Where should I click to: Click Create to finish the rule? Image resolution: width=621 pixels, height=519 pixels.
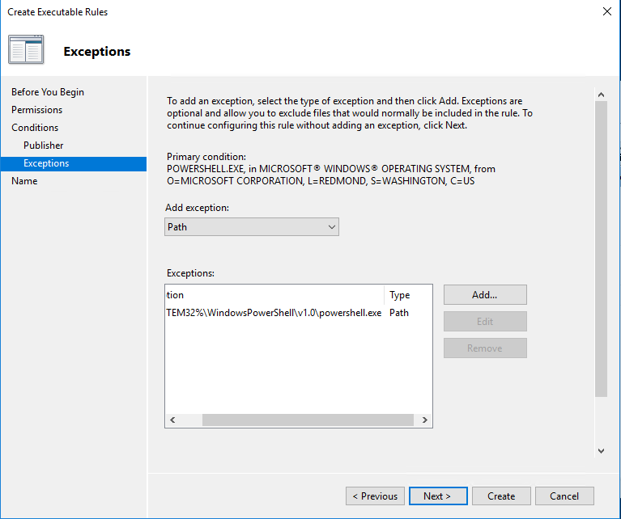click(x=501, y=496)
